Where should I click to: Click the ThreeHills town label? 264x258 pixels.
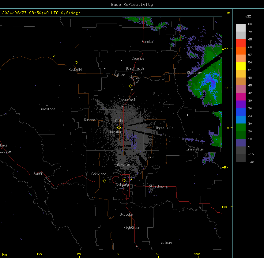pos(164,128)
